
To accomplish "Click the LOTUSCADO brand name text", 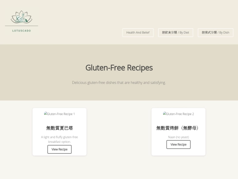I will click(22, 31).
